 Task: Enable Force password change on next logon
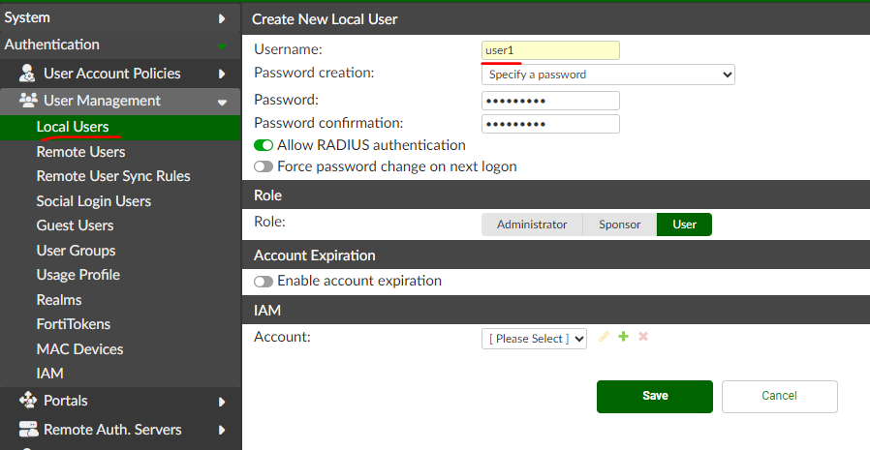click(x=264, y=166)
